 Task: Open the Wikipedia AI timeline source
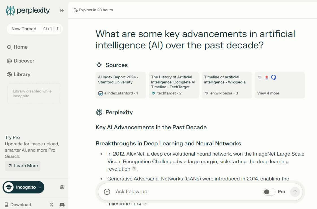(227, 85)
